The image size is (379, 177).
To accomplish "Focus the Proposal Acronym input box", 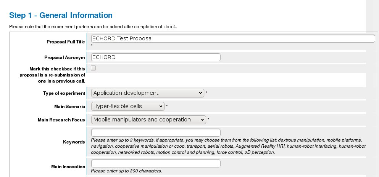I will (156, 57).
